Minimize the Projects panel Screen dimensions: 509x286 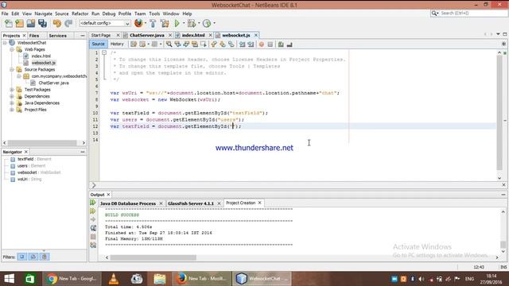click(83, 36)
